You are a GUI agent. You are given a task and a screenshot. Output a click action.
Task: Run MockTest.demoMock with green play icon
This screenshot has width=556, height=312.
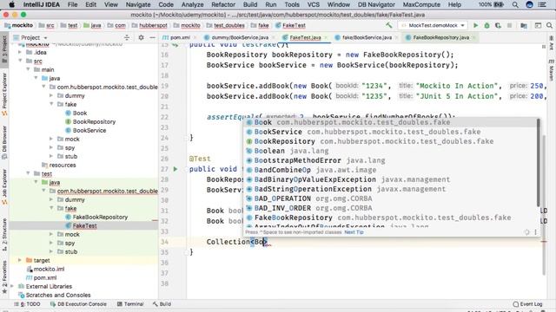pyautogui.click(x=475, y=25)
